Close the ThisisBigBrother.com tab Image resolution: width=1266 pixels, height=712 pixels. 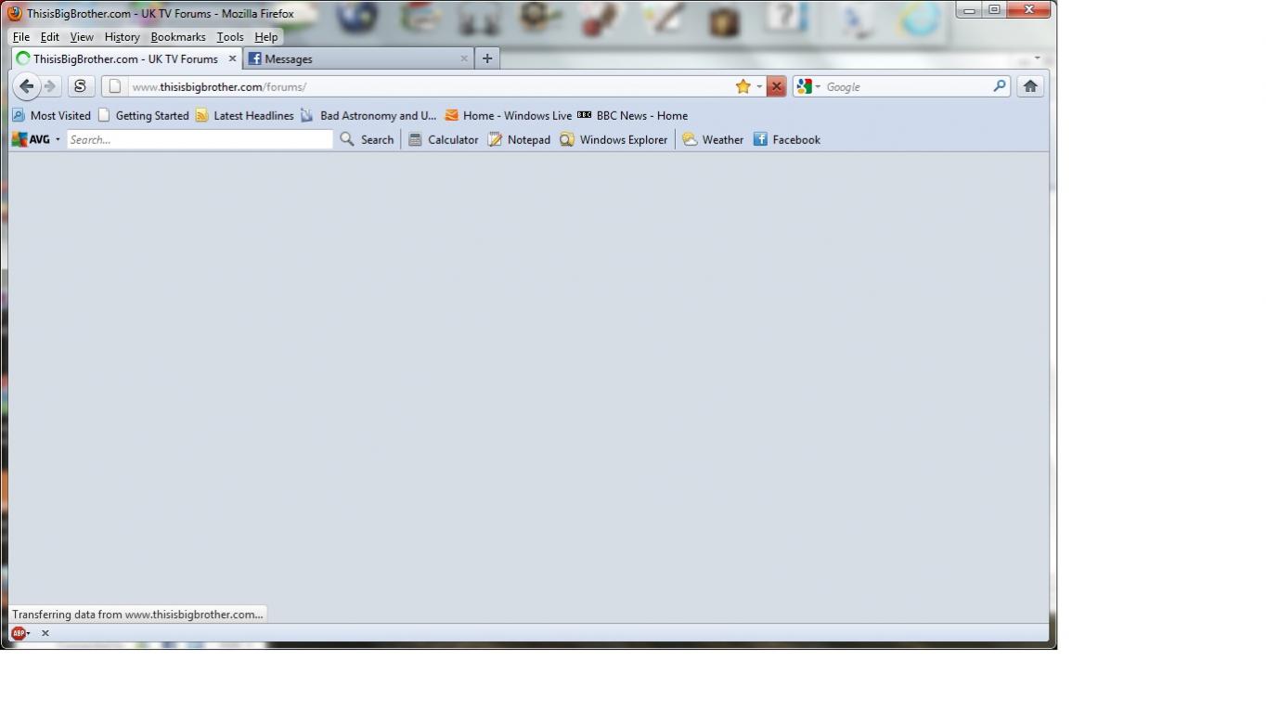232,58
